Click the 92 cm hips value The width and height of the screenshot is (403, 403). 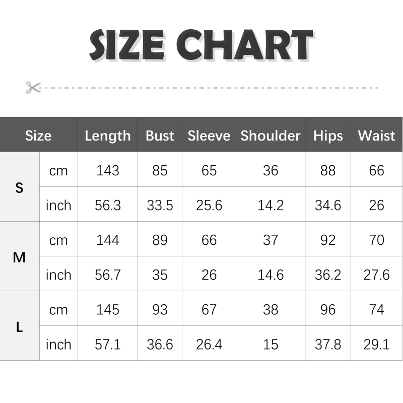coord(327,240)
